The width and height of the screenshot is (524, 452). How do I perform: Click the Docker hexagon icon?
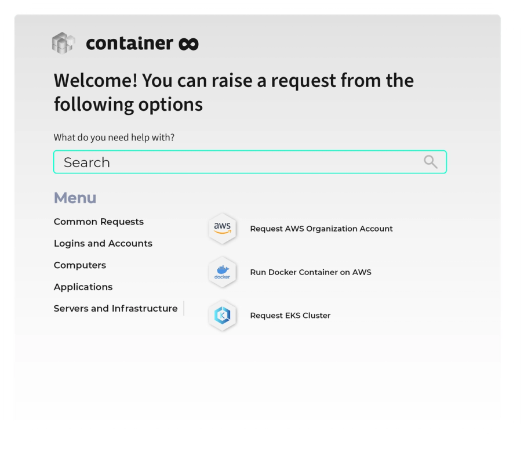pyautogui.click(x=222, y=272)
